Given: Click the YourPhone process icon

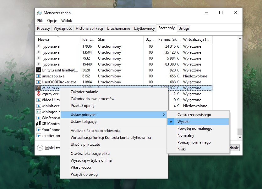Looking at the screenshot, I should [39, 129].
